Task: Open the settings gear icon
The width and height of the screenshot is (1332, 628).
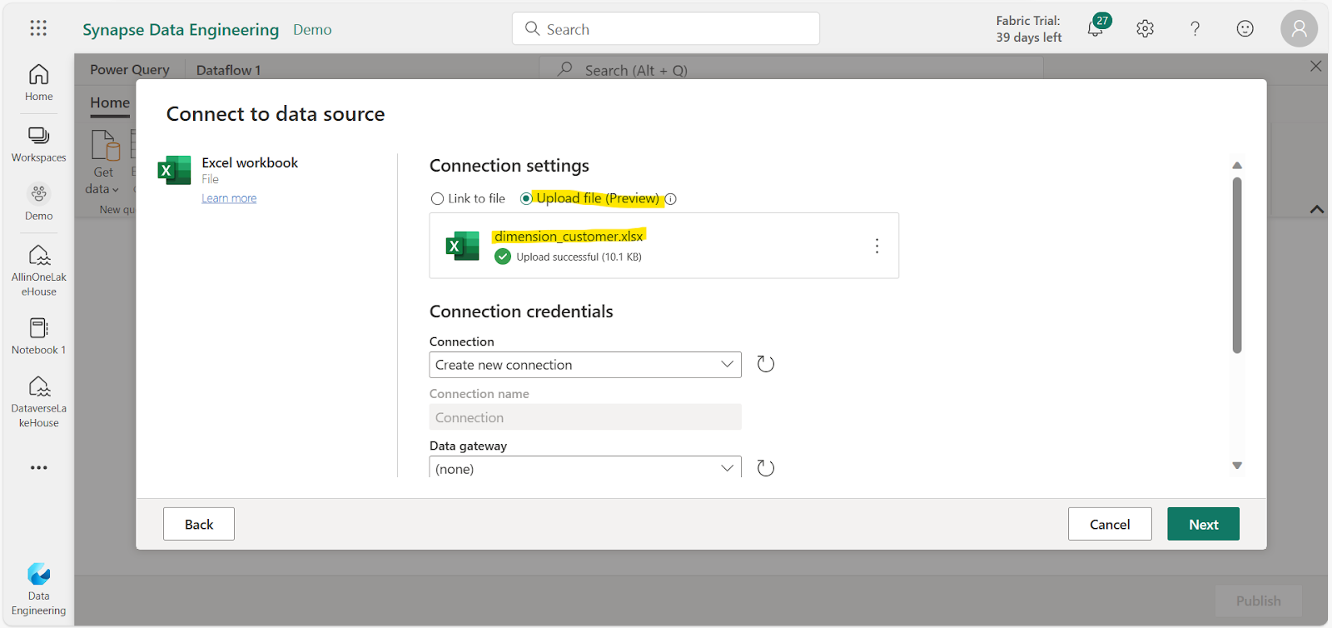Action: pos(1145,29)
